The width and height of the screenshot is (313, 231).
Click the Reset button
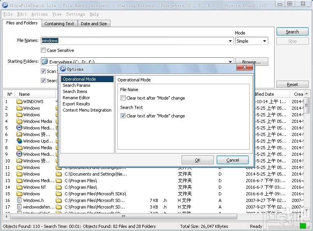[x=292, y=84]
